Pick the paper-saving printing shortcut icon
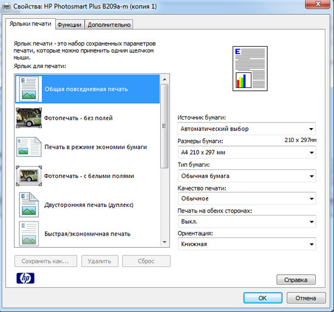The height and width of the screenshot is (312, 334). [29, 147]
